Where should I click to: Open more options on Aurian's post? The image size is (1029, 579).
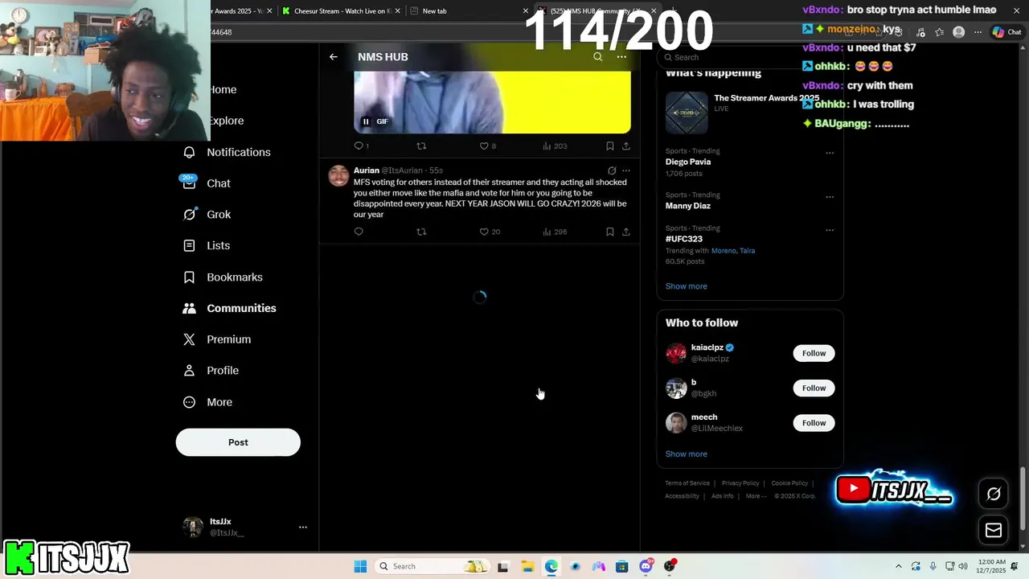pos(626,170)
